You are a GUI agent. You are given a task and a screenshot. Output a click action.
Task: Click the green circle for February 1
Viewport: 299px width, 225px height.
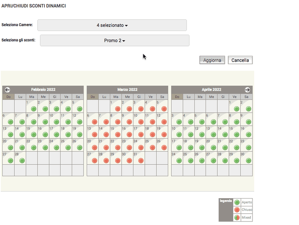[33, 109]
